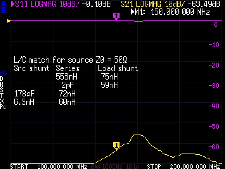The height and width of the screenshot is (169, 225).
Task: Click the 2pF series value
Action: 67,85
